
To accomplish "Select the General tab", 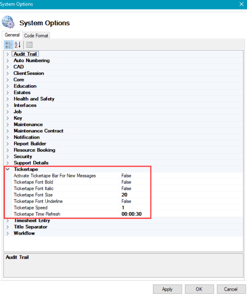I will tap(12, 35).
